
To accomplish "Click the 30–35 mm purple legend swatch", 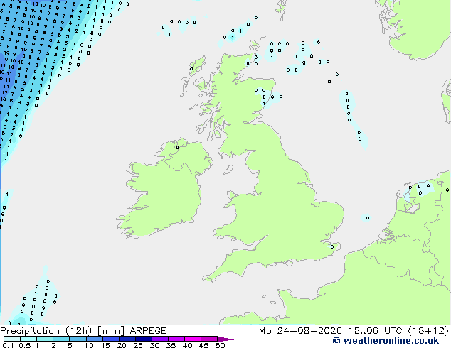I will point(160,339).
